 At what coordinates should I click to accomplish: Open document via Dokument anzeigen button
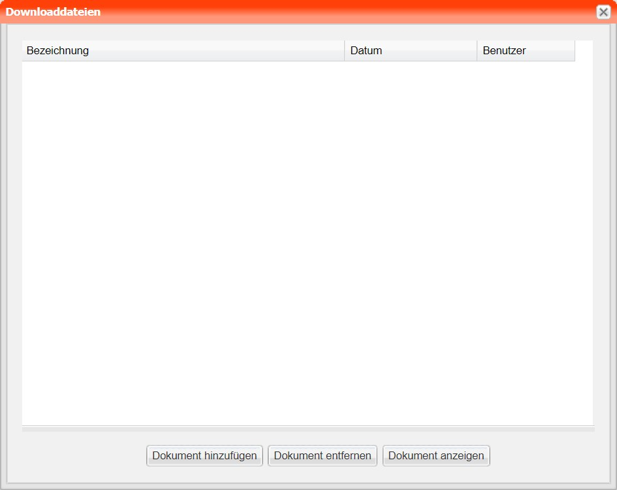point(436,455)
